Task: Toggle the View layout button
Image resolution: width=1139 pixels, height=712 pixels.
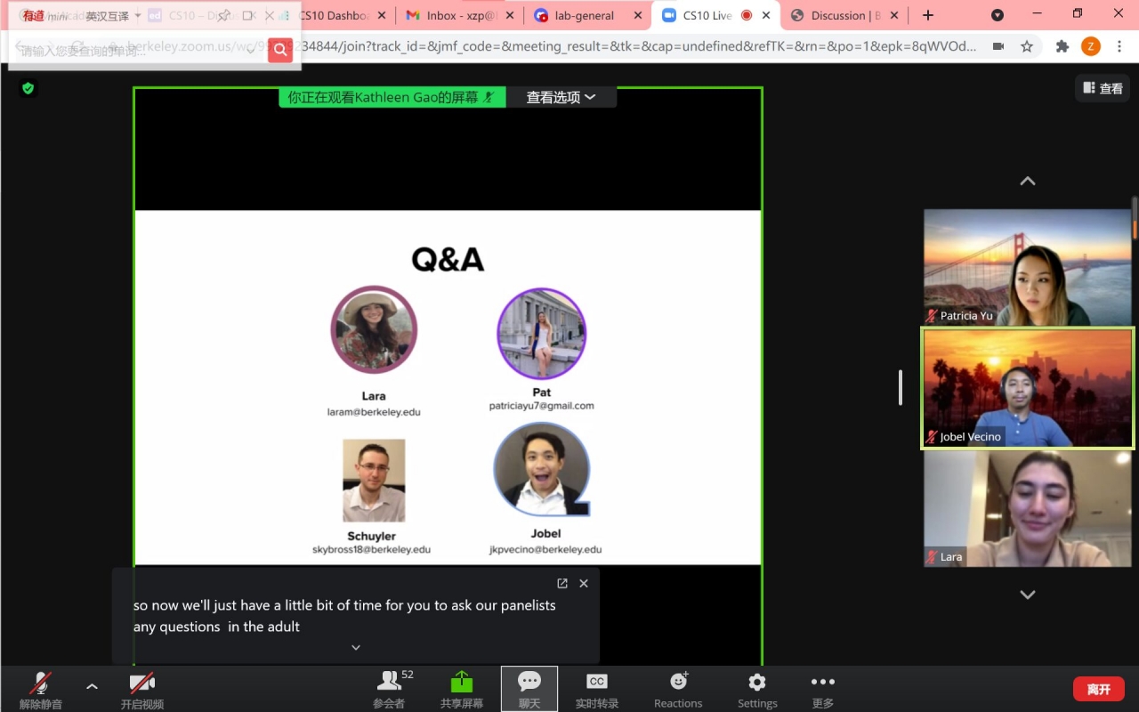Action: pos(1102,88)
